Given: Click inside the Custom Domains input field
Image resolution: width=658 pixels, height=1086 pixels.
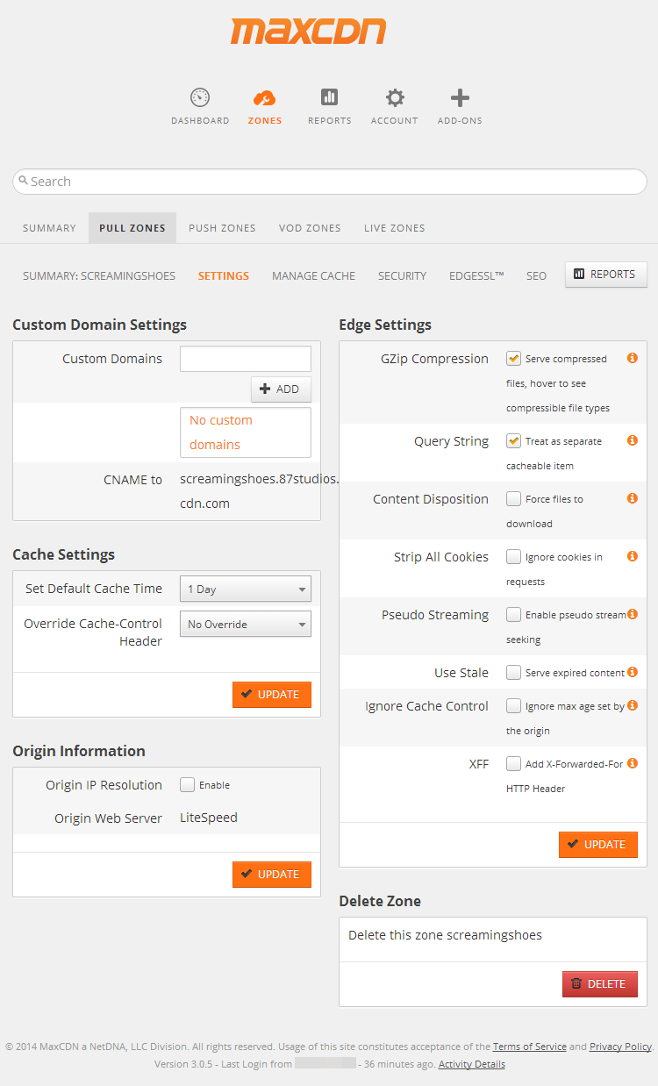Looking at the screenshot, I should [x=245, y=359].
